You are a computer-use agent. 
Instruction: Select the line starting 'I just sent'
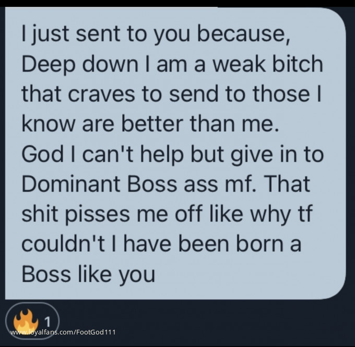coord(156,34)
